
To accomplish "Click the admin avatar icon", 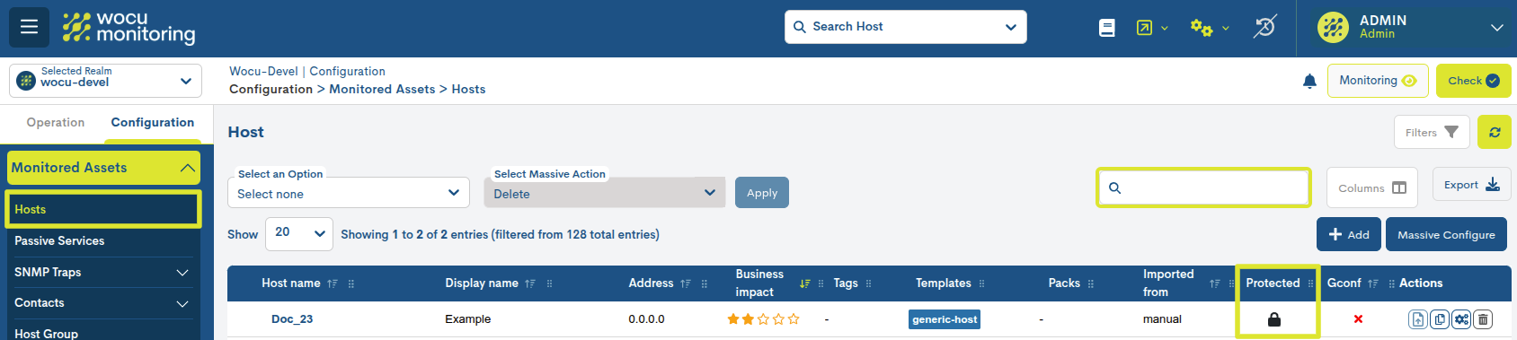I will (x=1333, y=27).
